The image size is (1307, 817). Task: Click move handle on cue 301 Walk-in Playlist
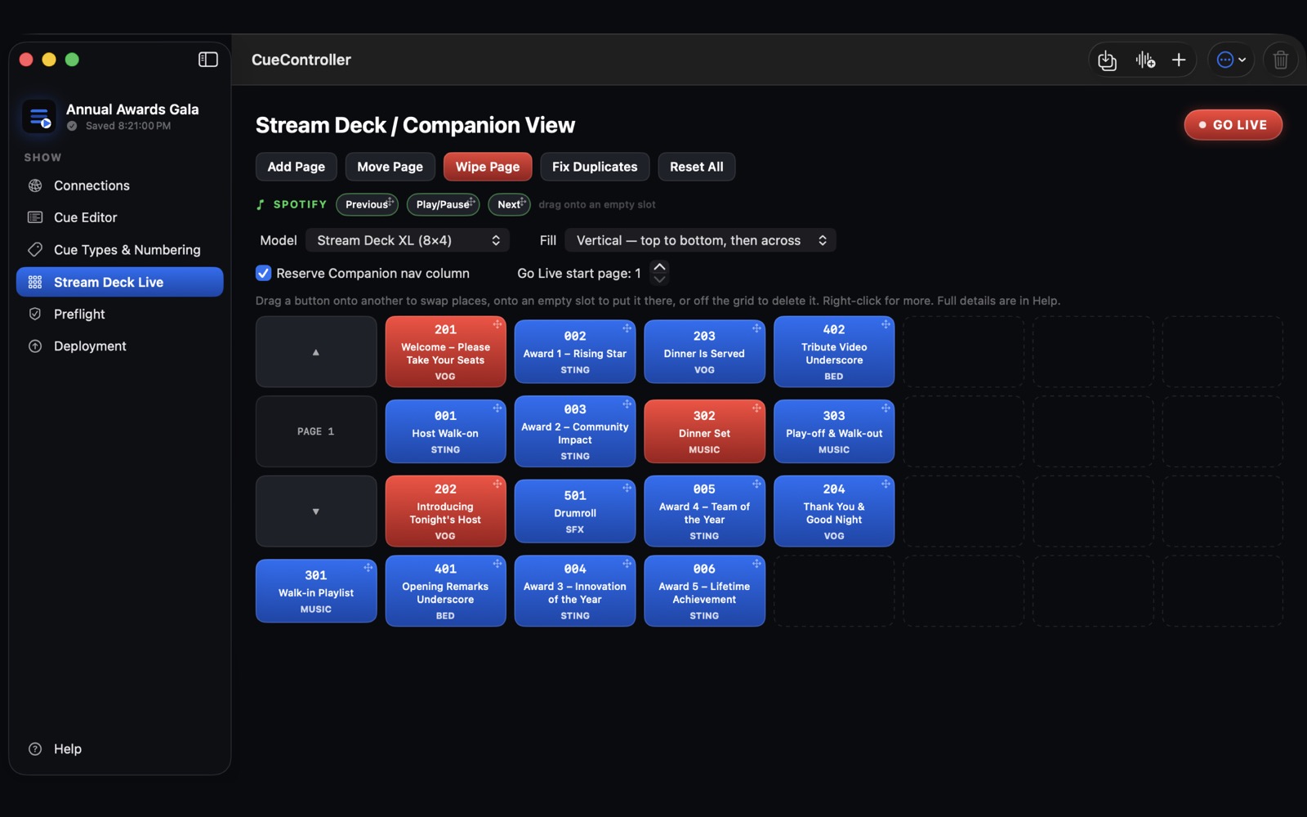coord(368,567)
